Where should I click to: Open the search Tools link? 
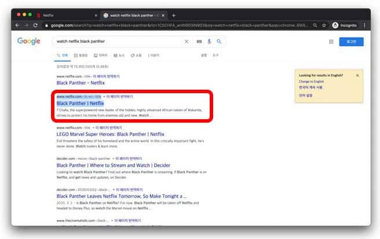pyautogui.click(x=215, y=55)
